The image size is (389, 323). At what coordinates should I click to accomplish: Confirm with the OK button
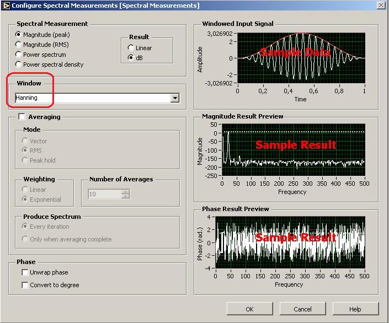pyautogui.click(x=249, y=309)
